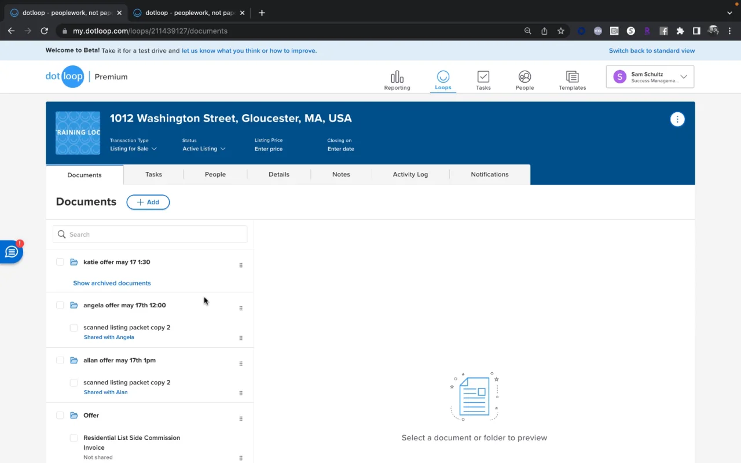Click the Tasks checkmark icon in navigation
Image resolution: width=741 pixels, height=463 pixels.
point(483,77)
